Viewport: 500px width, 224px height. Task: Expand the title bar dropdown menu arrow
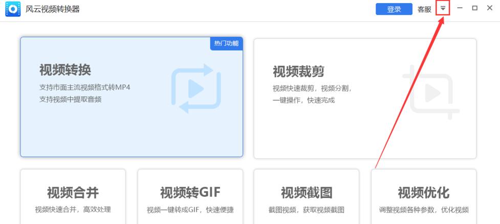click(x=443, y=9)
